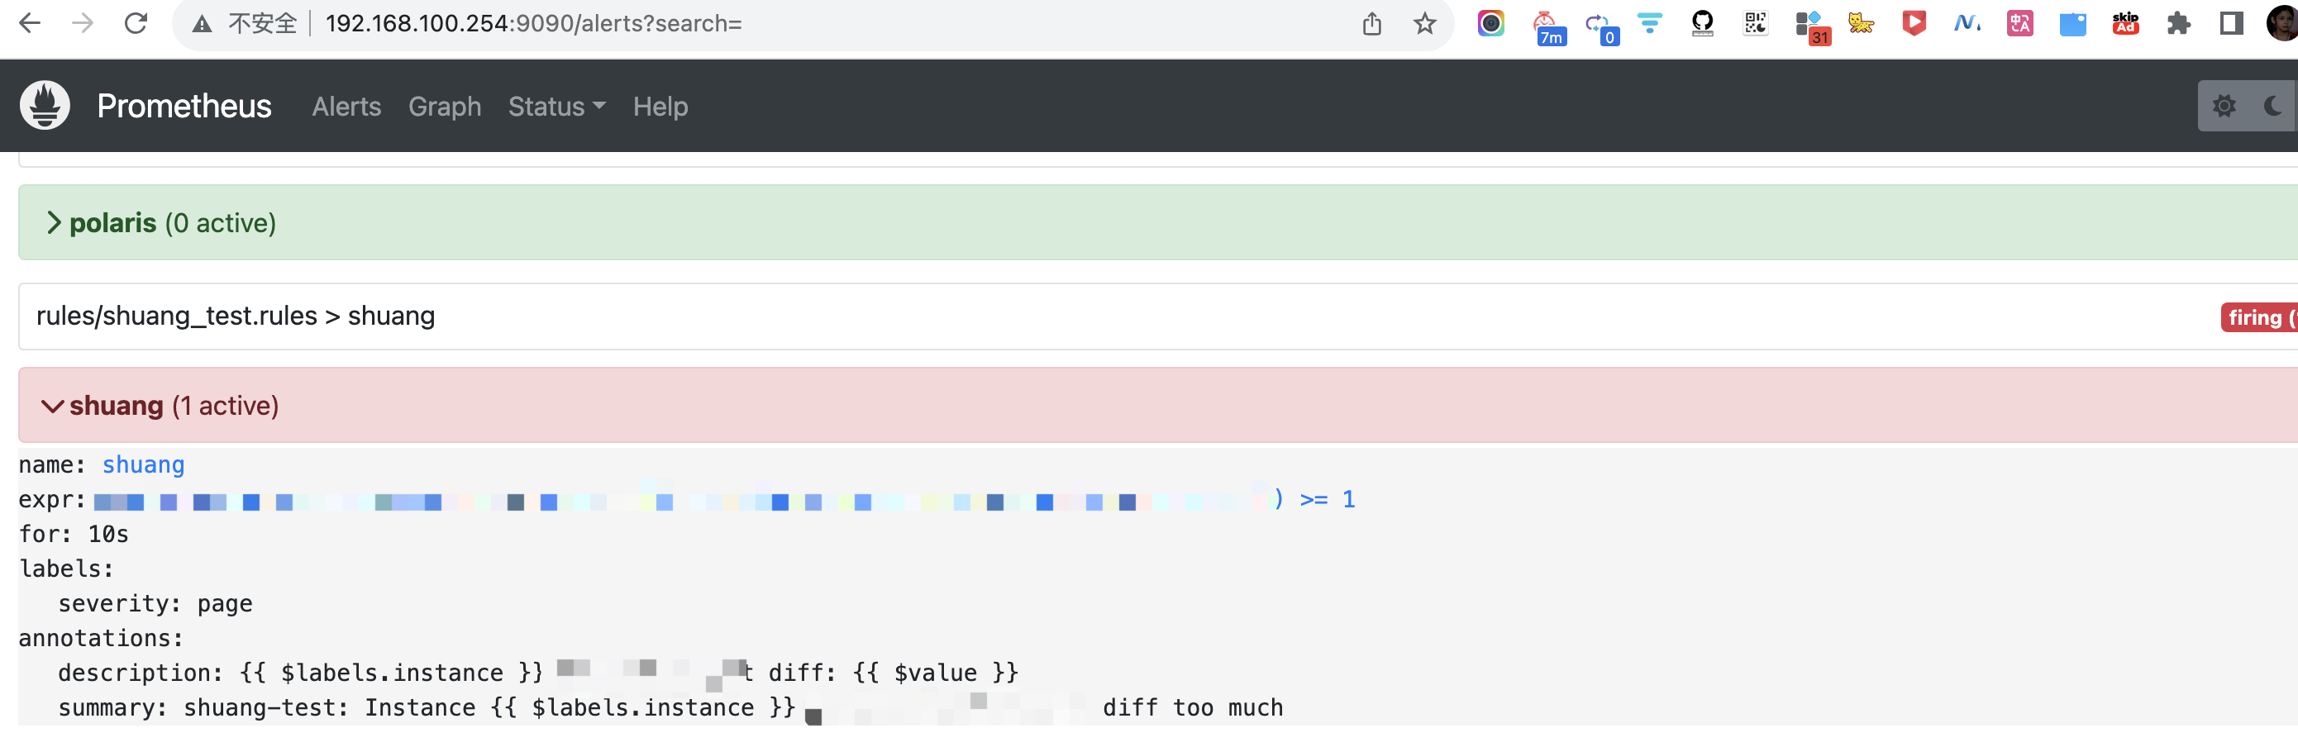Open the Graph nav tab
This screenshot has height=747, width=2298.
click(x=444, y=106)
